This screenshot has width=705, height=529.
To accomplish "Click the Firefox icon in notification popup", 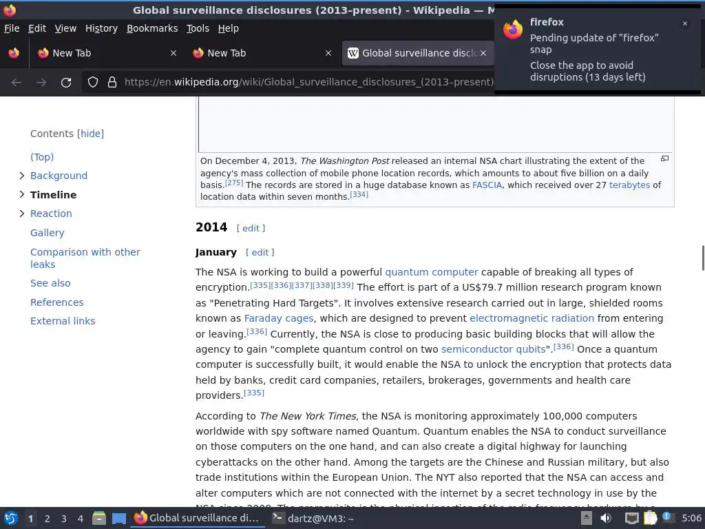I will [x=513, y=30].
